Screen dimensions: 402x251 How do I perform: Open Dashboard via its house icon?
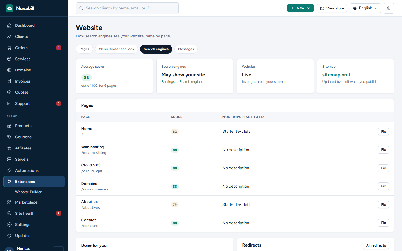(x=9, y=25)
